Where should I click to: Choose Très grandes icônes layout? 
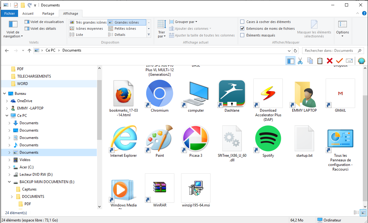click(88, 22)
